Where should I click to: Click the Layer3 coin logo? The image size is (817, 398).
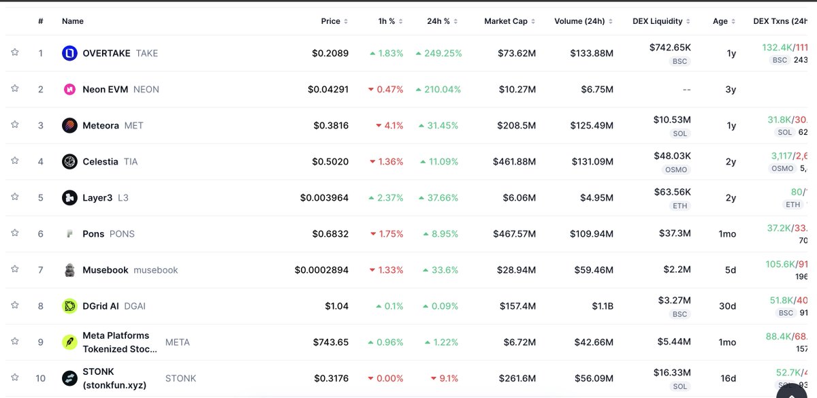(x=69, y=197)
